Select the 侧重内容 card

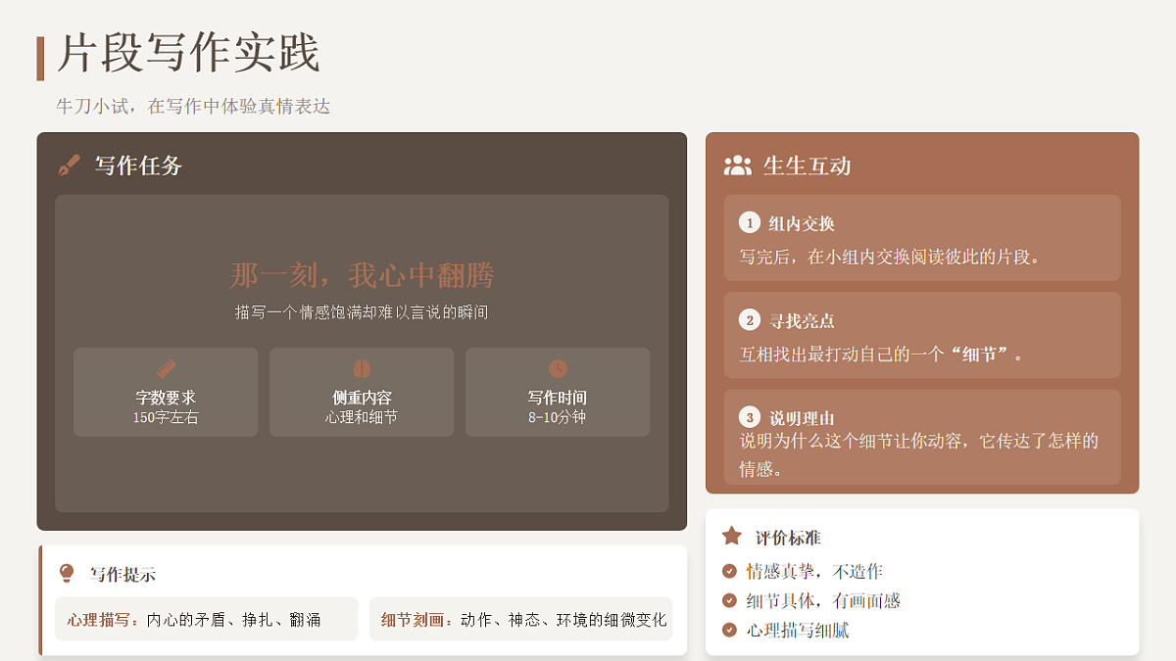point(362,392)
